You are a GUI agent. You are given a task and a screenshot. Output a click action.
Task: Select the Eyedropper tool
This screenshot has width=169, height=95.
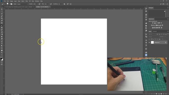[2, 21]
